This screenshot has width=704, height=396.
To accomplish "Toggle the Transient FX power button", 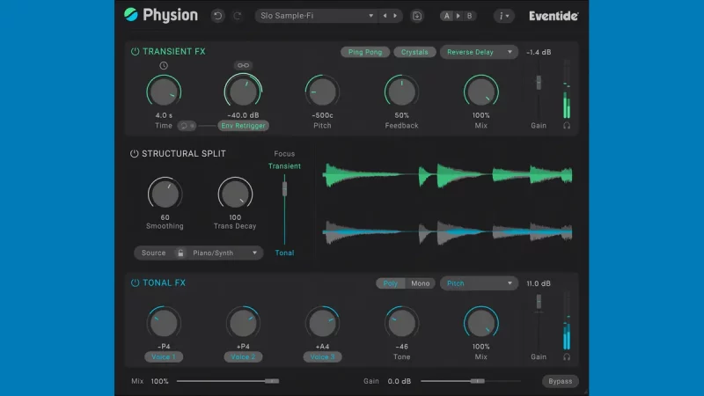I will coord(135,52).
